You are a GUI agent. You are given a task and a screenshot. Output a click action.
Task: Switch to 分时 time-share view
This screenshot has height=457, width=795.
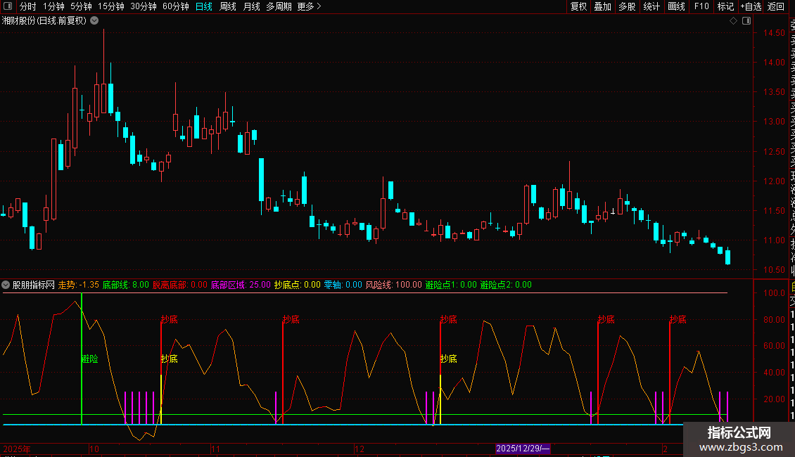point(28,6)
